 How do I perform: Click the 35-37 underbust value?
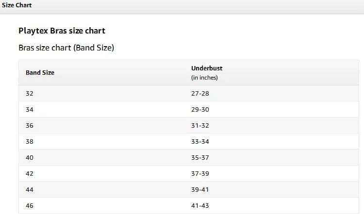(x=200, y=157)
